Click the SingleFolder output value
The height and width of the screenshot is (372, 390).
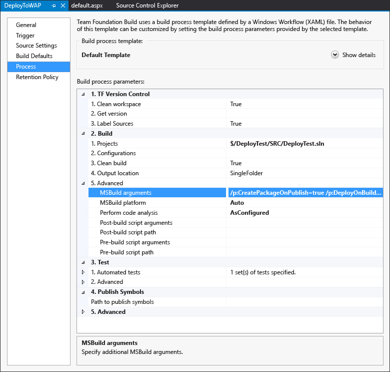click(x=246, y=173)
